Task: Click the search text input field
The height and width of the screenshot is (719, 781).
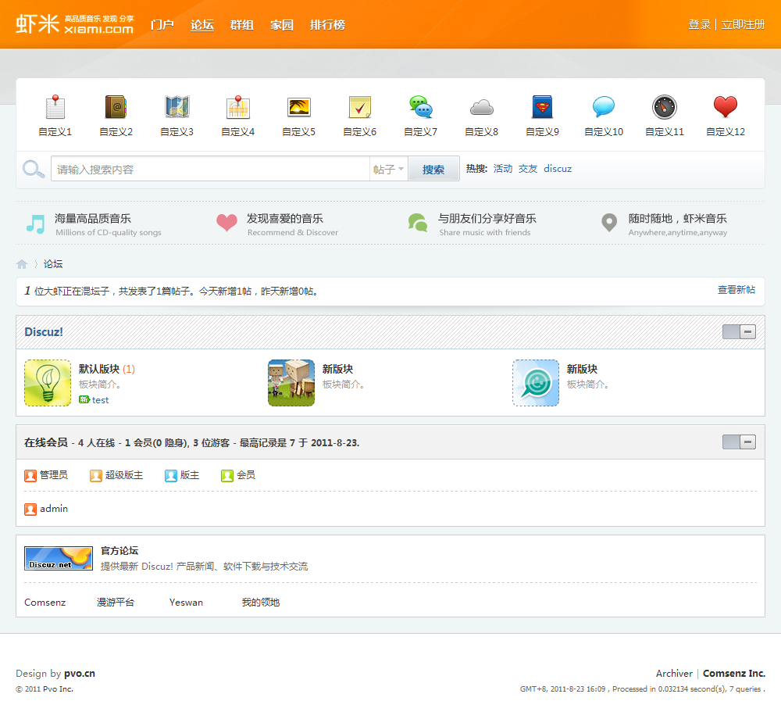Action: coord(210,170)
